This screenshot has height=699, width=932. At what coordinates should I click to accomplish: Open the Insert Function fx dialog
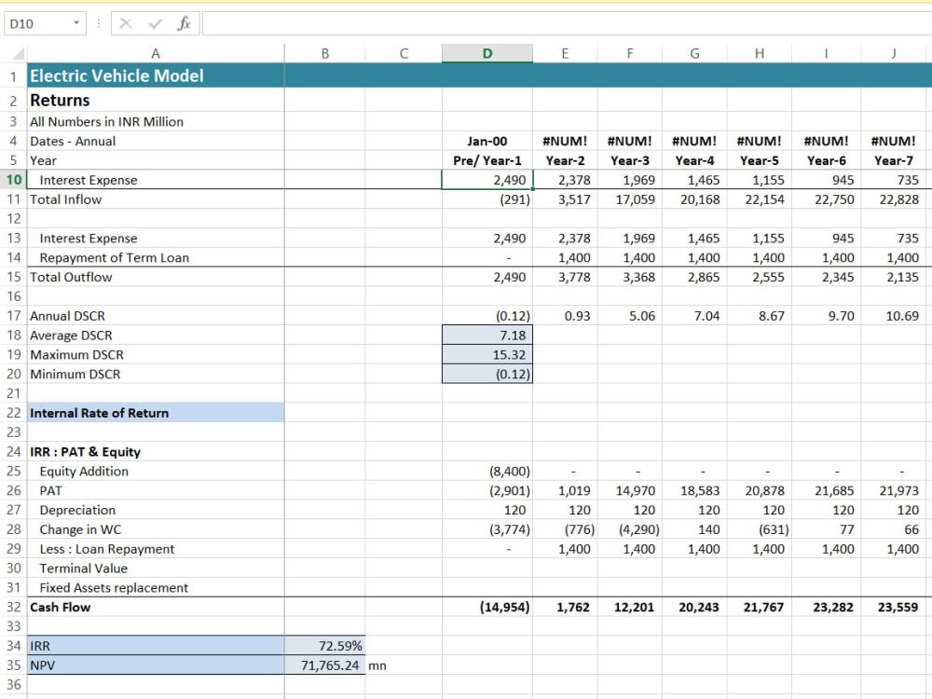click(x=185, y=24)
